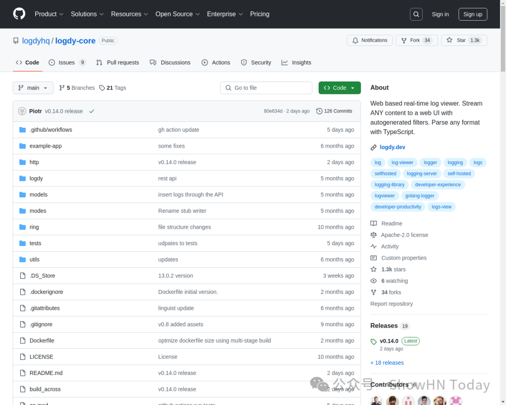Open the main branch selector
Viewport: 506px width, 405px height.
pyautogui.click(x=33, y=88)
